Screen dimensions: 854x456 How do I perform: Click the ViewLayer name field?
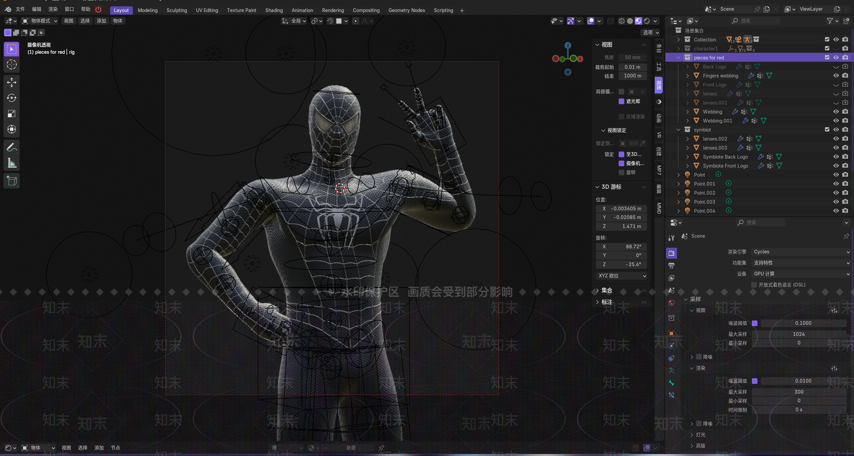click(x=811, y=9)
